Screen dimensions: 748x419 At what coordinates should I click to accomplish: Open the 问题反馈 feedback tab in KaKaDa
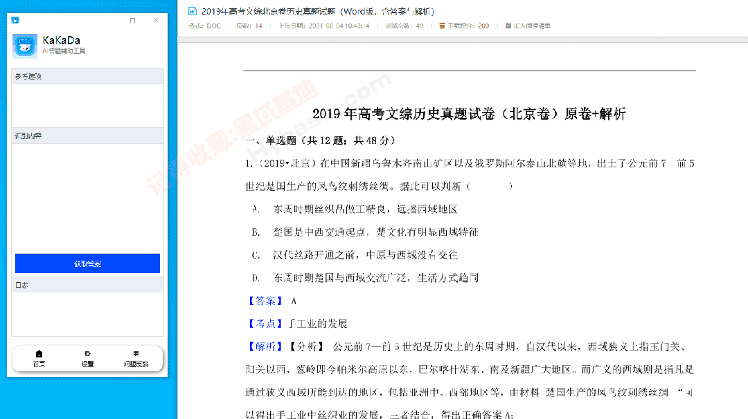[136, 359]
